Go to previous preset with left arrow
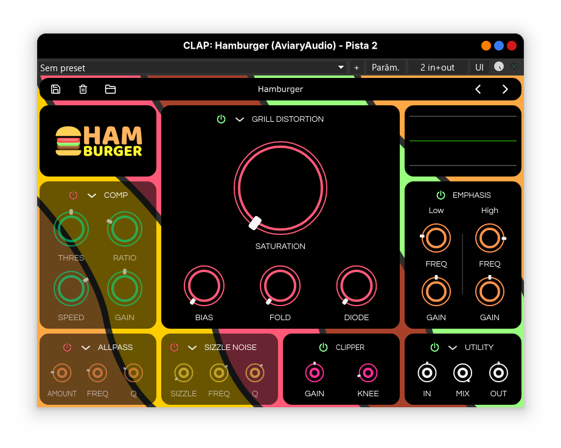This screenshot has height=448, width=561. (478, 89)
